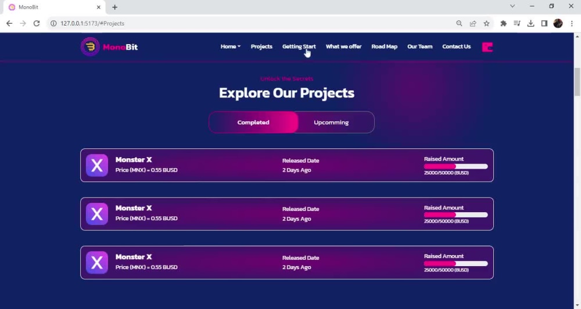Viewport: 581px width, 309px height.
Task: Go back with the browser back arrow
Action: [9, 23]
